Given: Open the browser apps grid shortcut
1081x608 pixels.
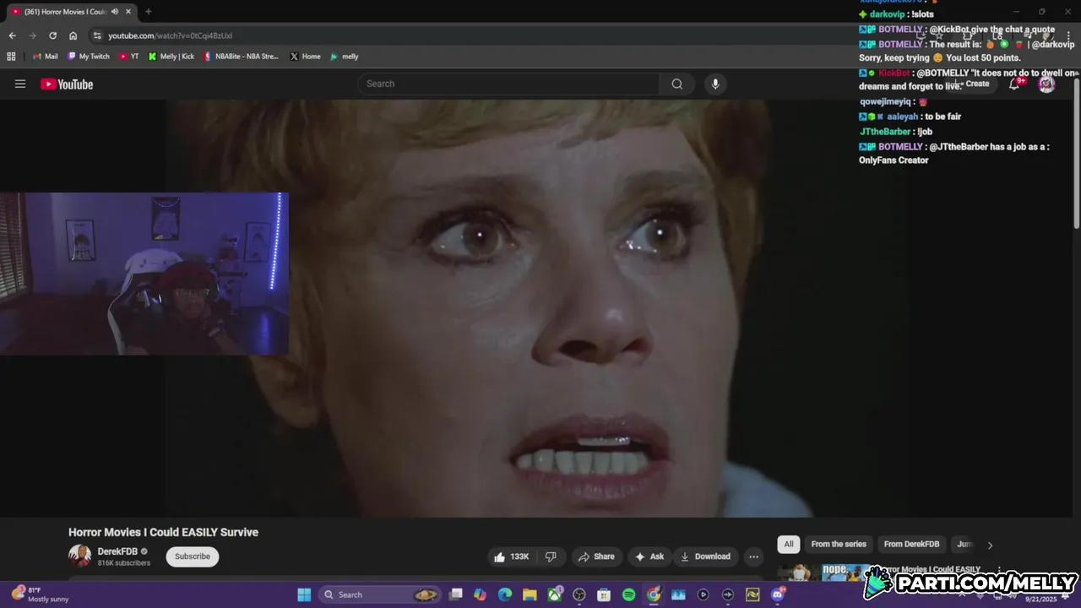Looking at the screenshot, I should 11,57.
